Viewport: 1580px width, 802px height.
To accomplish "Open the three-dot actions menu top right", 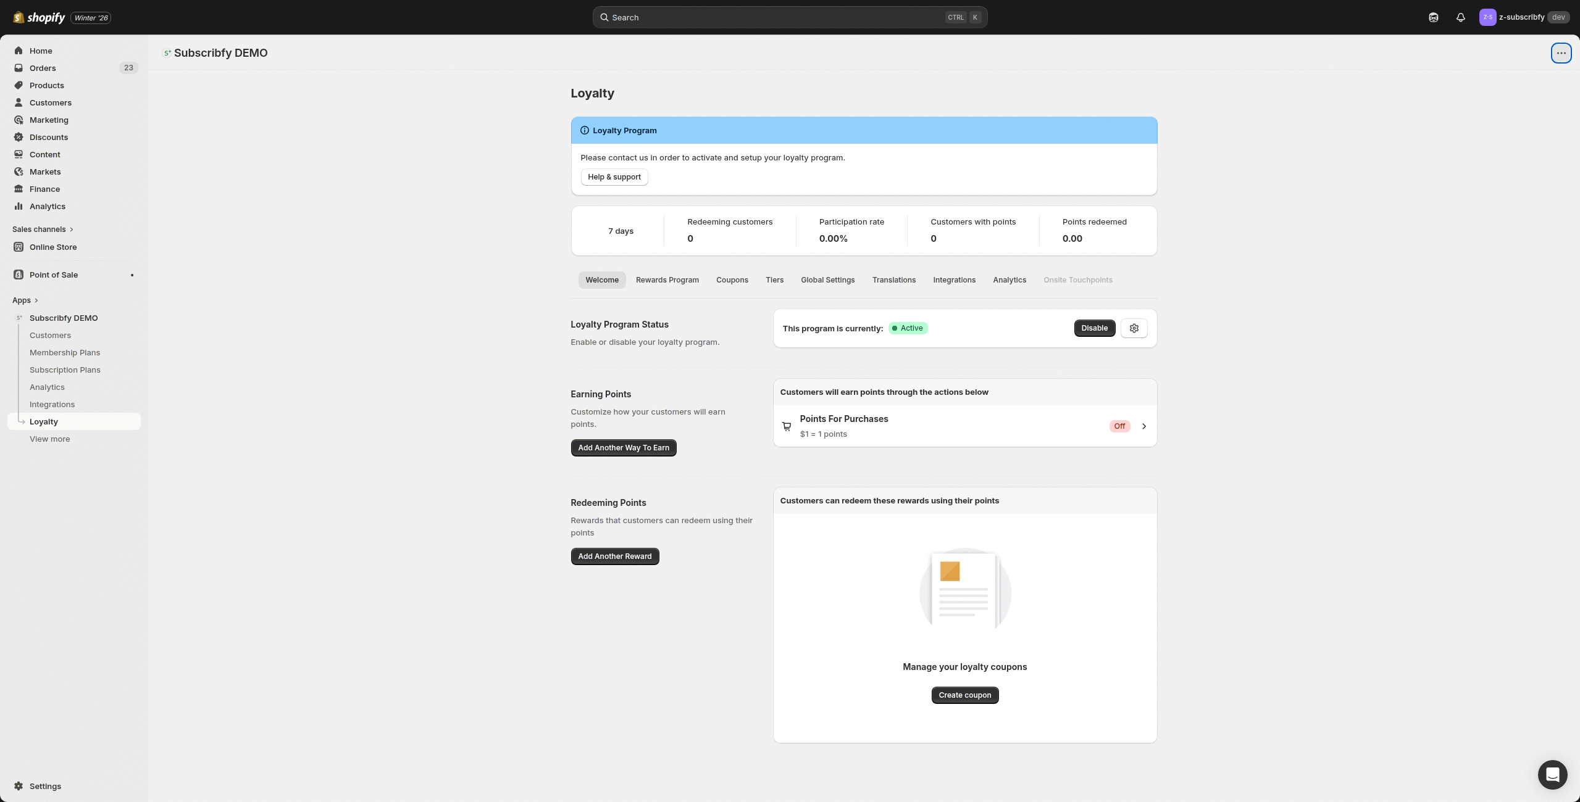I will pos(1561,53).
